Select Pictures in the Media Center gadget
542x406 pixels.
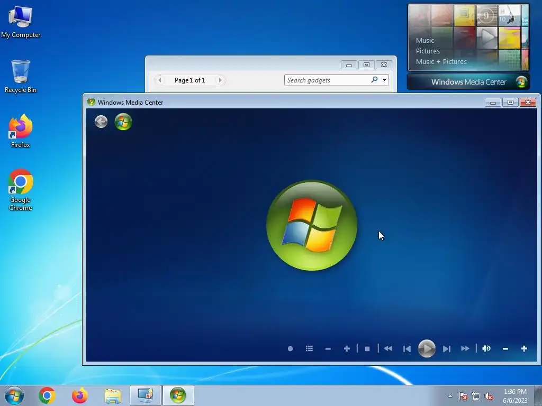pyautogui.click(x=428, y=51)
